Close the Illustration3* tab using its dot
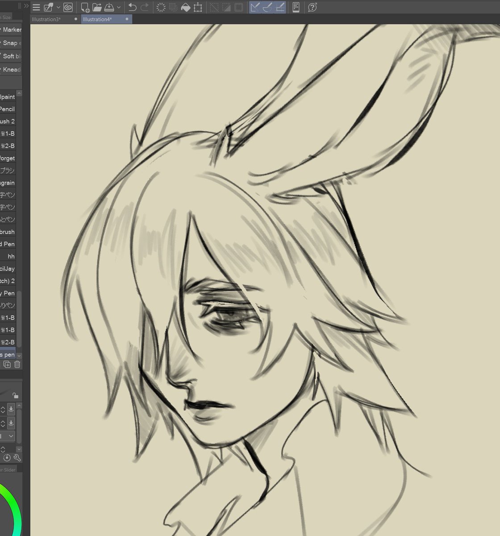This screenshot has width=500, height=536. tap(76, 19)
